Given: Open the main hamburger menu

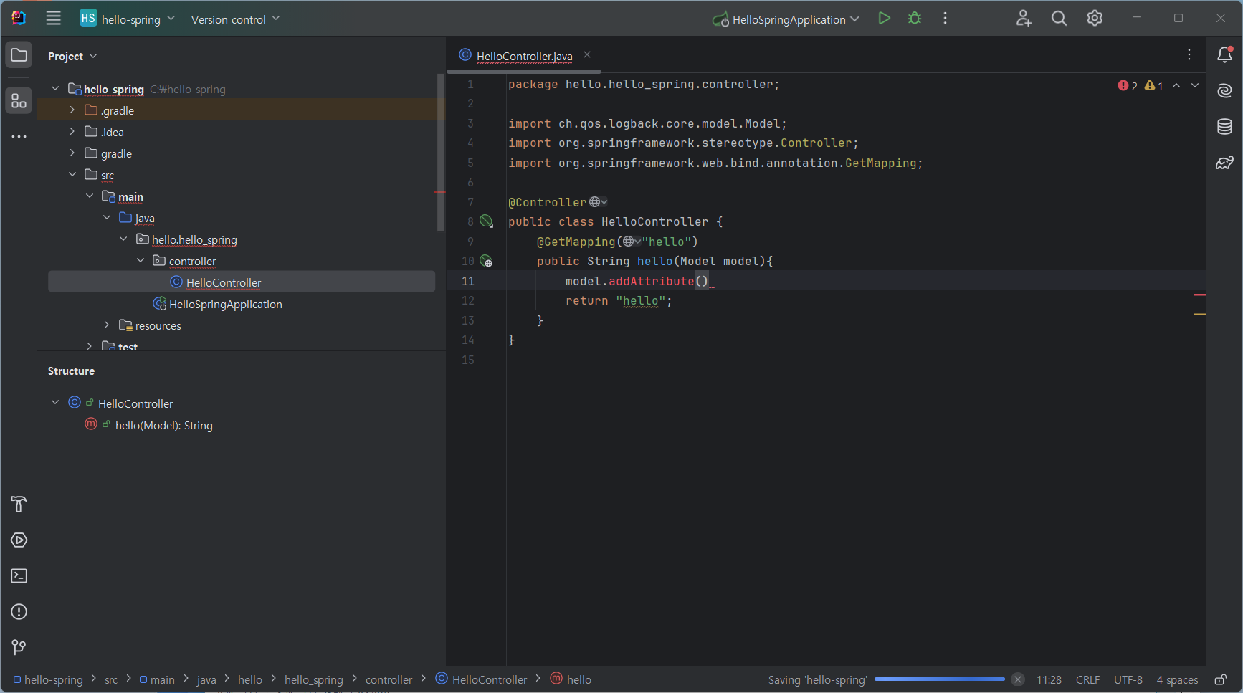Looking at the screenshot, I should point(54,19).
